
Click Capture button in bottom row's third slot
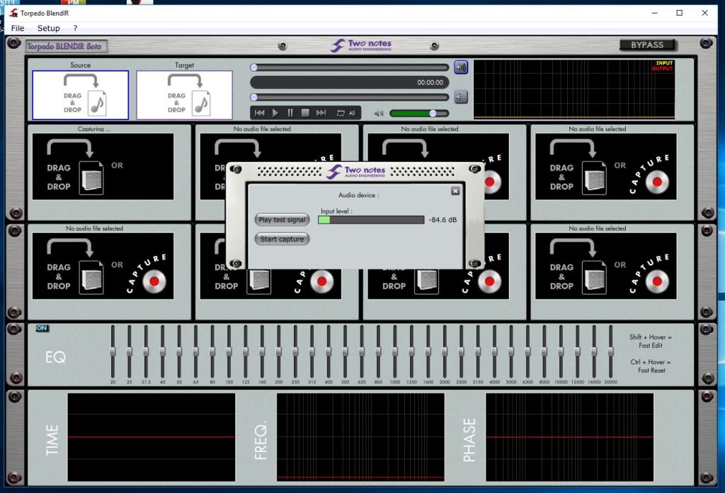[490, 282]
